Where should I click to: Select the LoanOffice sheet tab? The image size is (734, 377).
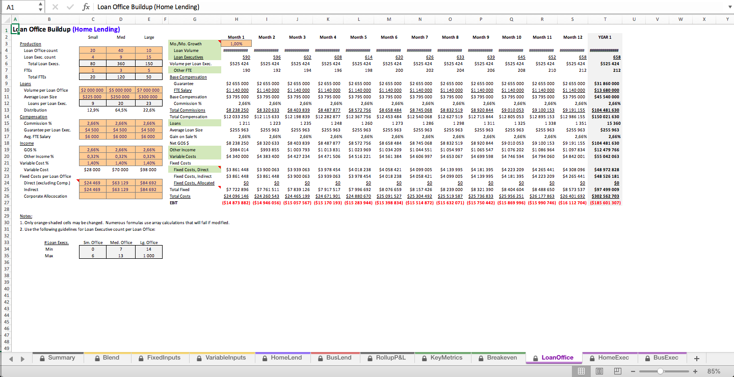(x=554, y=358)
